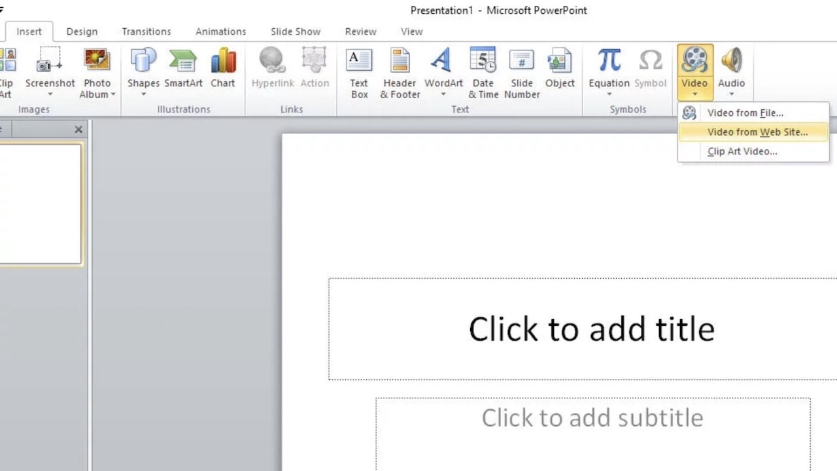Choose Video from File menu item
This screenshot has width=837, height=471.
tap(753, 113)
